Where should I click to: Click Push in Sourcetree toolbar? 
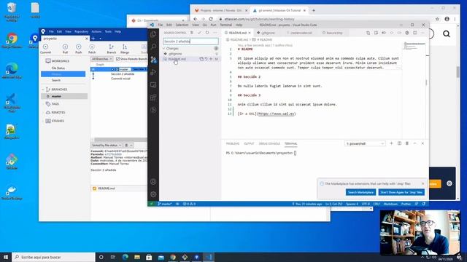point(78,49)
